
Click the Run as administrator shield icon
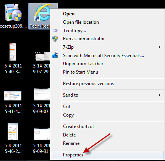[55, 39]
